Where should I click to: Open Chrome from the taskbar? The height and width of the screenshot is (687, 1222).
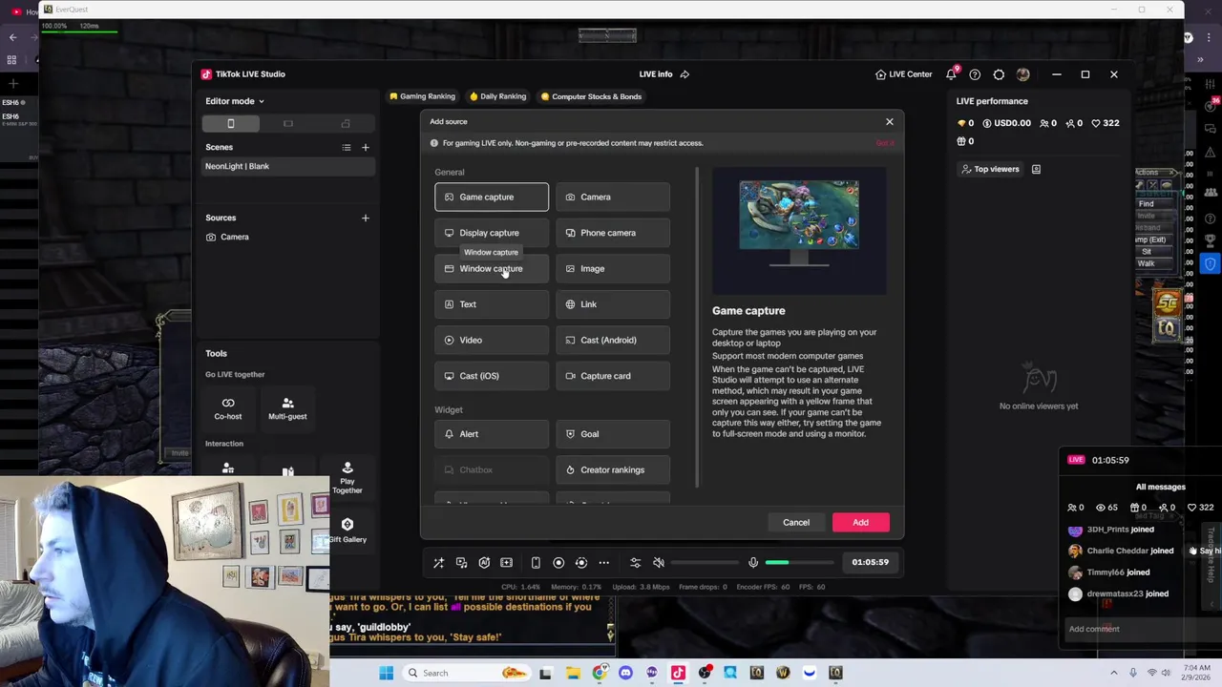point(600,673)
